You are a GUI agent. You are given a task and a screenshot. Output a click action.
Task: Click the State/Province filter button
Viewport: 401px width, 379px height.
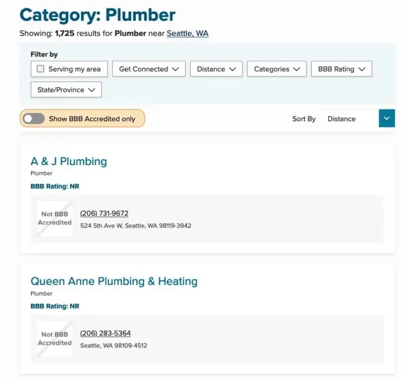pos(61,90)
